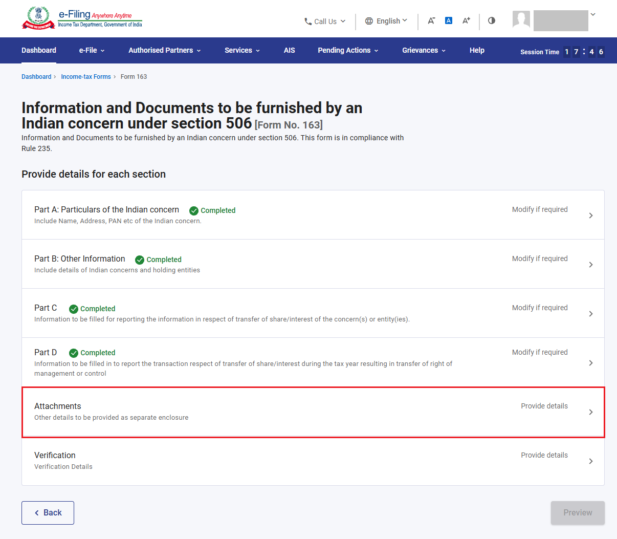Open the Part D section title
This screenshot has width=617, height=539.
pos(46,352)
